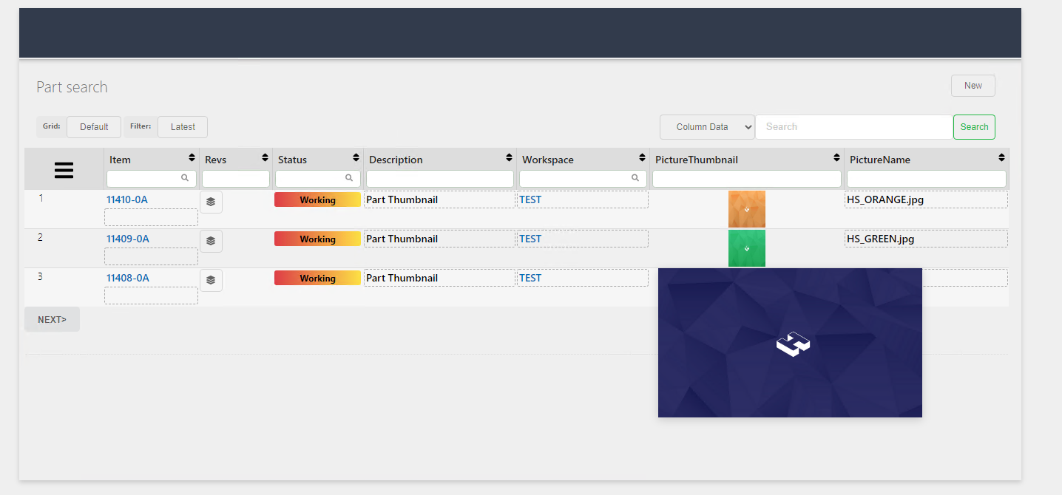Click Part Thumbnail description of 11410-0A
Screen dimensions: 1062x495
point(439,199)
